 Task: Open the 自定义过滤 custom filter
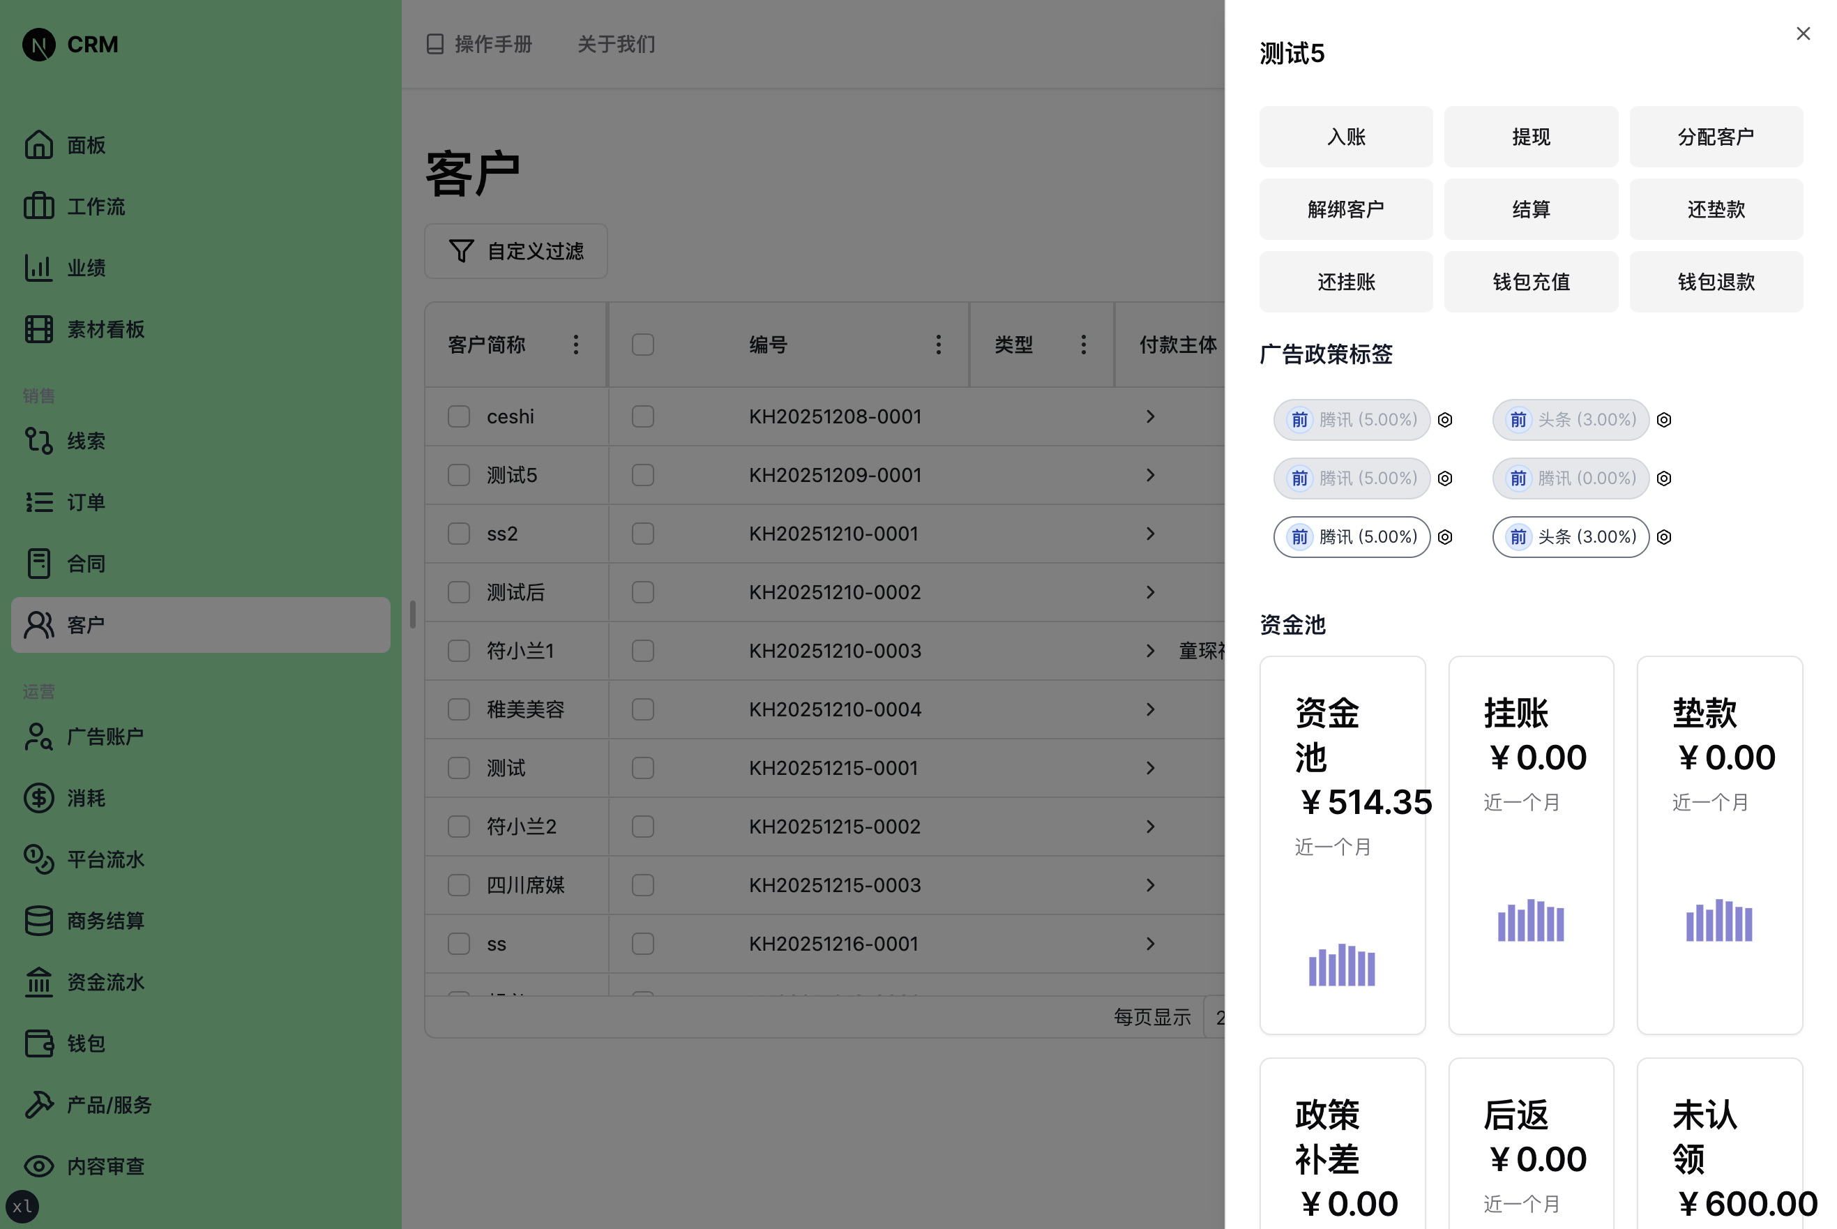click(515, 251)
